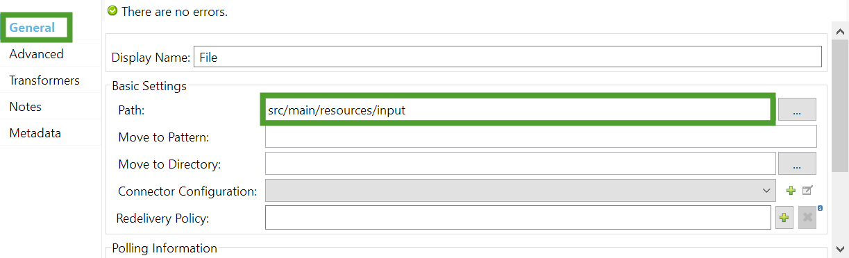Remove Redelivery Policy with the X icon

[807, 218]
